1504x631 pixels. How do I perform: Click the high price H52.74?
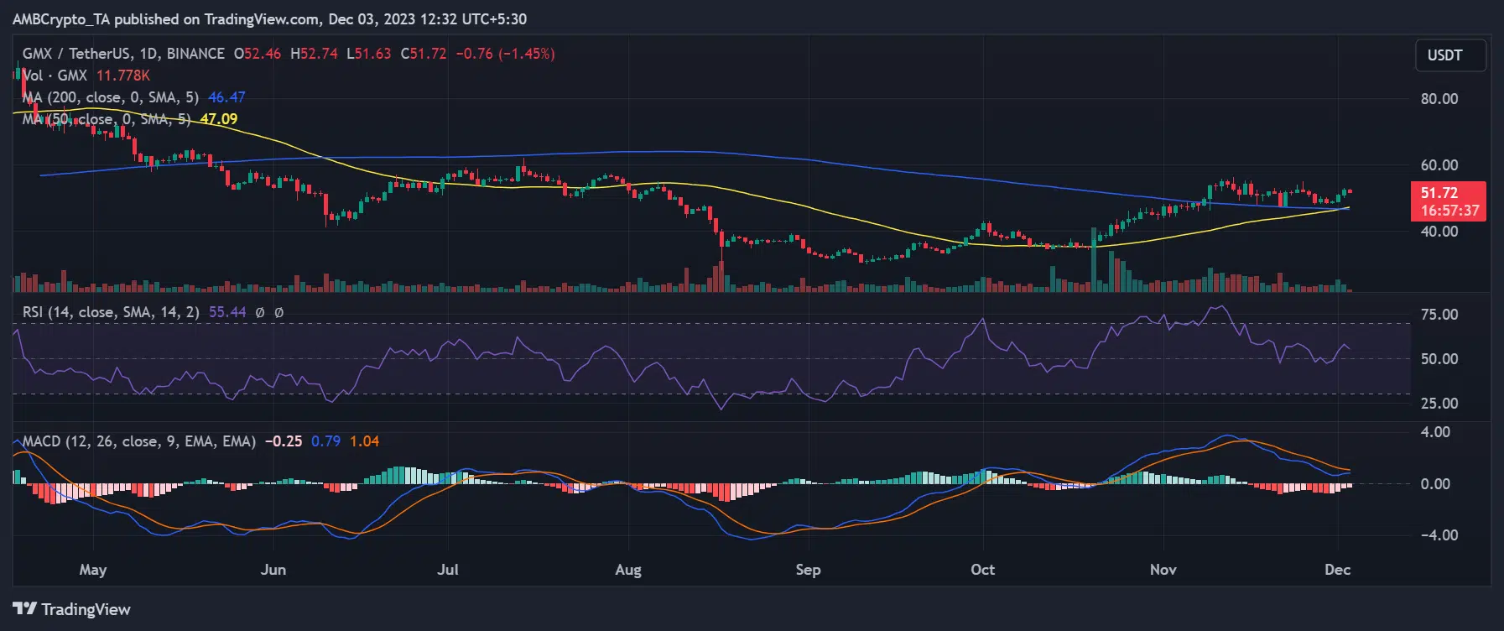click(x=314, y=54)
